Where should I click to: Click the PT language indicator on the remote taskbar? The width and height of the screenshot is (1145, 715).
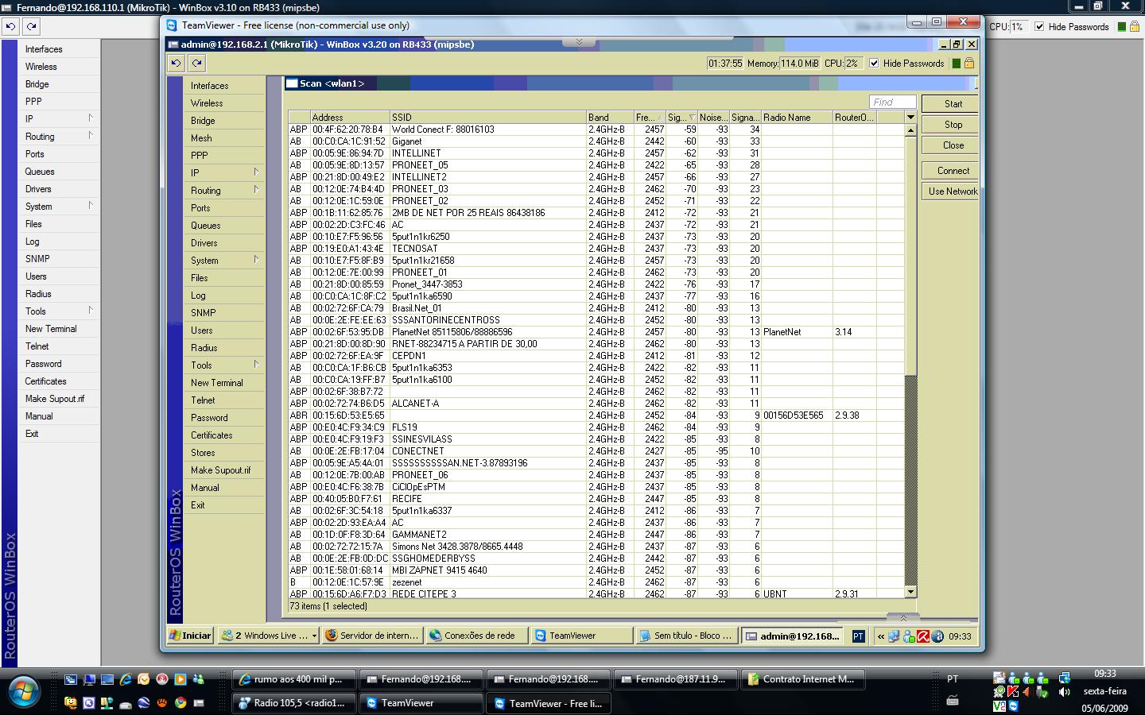coord(858,636)
